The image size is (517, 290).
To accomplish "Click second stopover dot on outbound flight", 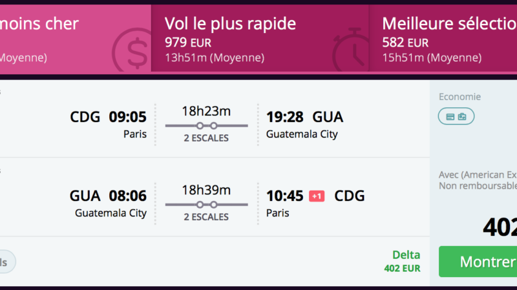I will (x=214, y=125).
